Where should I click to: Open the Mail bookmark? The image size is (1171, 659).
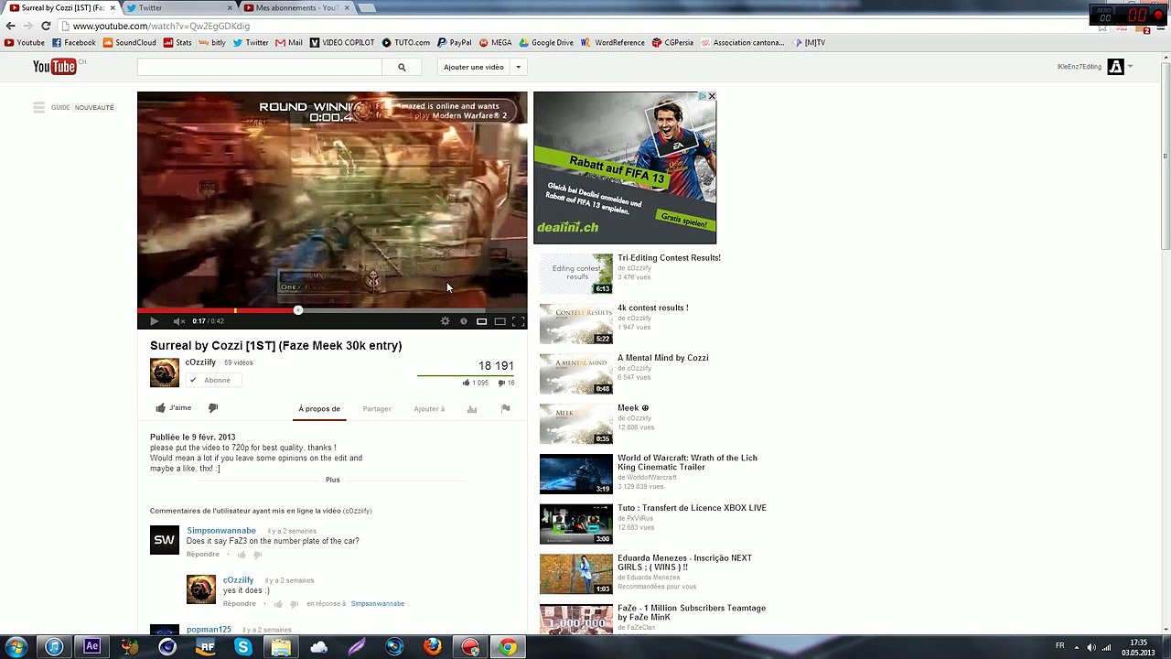[x=288, y=42]
